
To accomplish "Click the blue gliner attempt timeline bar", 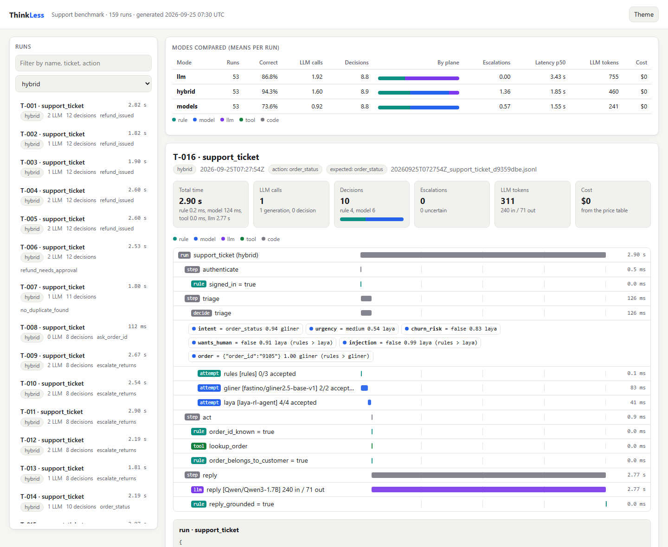I will (x=364, y=388).
